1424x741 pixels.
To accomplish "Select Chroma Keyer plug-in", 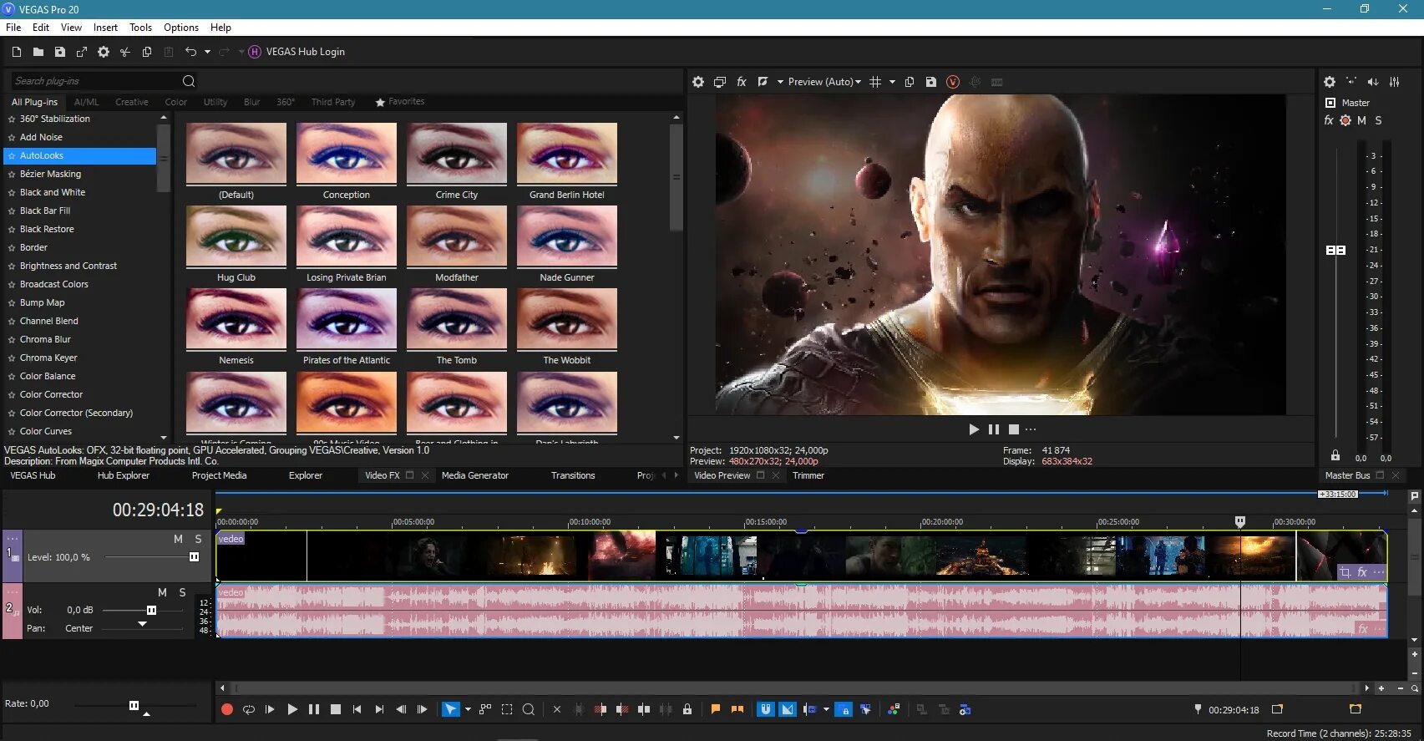I will pos(48,358).
